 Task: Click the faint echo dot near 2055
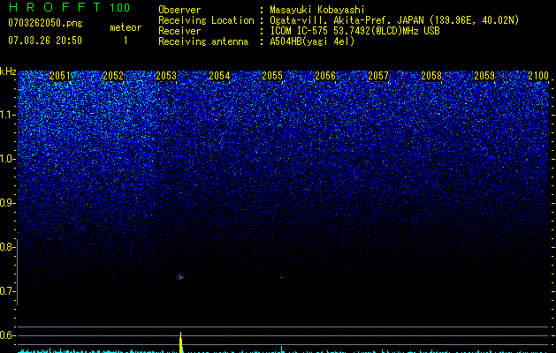282,277
